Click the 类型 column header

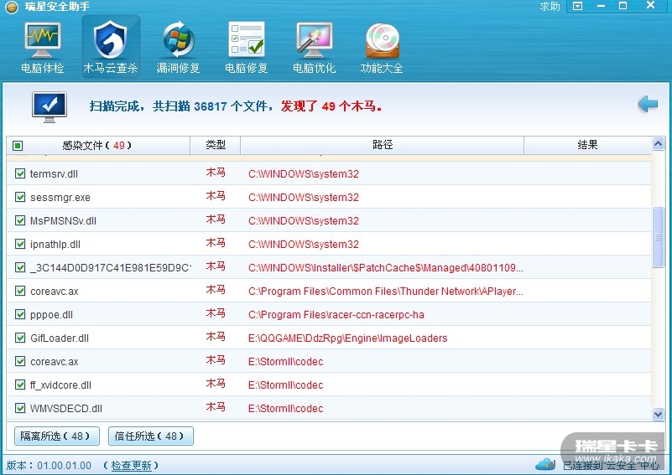pyautogui.click(x=215, y=146)
